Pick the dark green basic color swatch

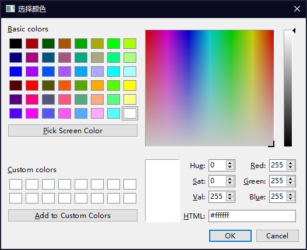click(x=48, y=44)
